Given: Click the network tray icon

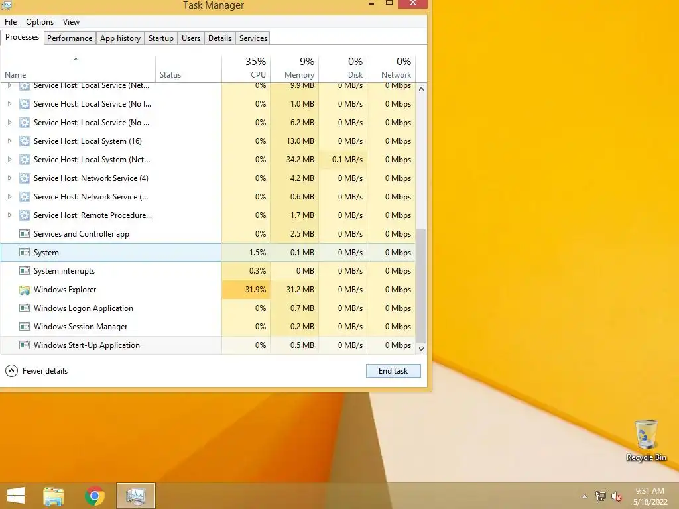Looking at the screenshot, I should pyautogui.click(x=601, y=496).
